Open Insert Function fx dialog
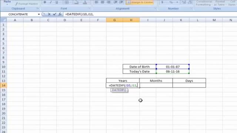Screen dimensions: 237x133 tap(60, 14)
